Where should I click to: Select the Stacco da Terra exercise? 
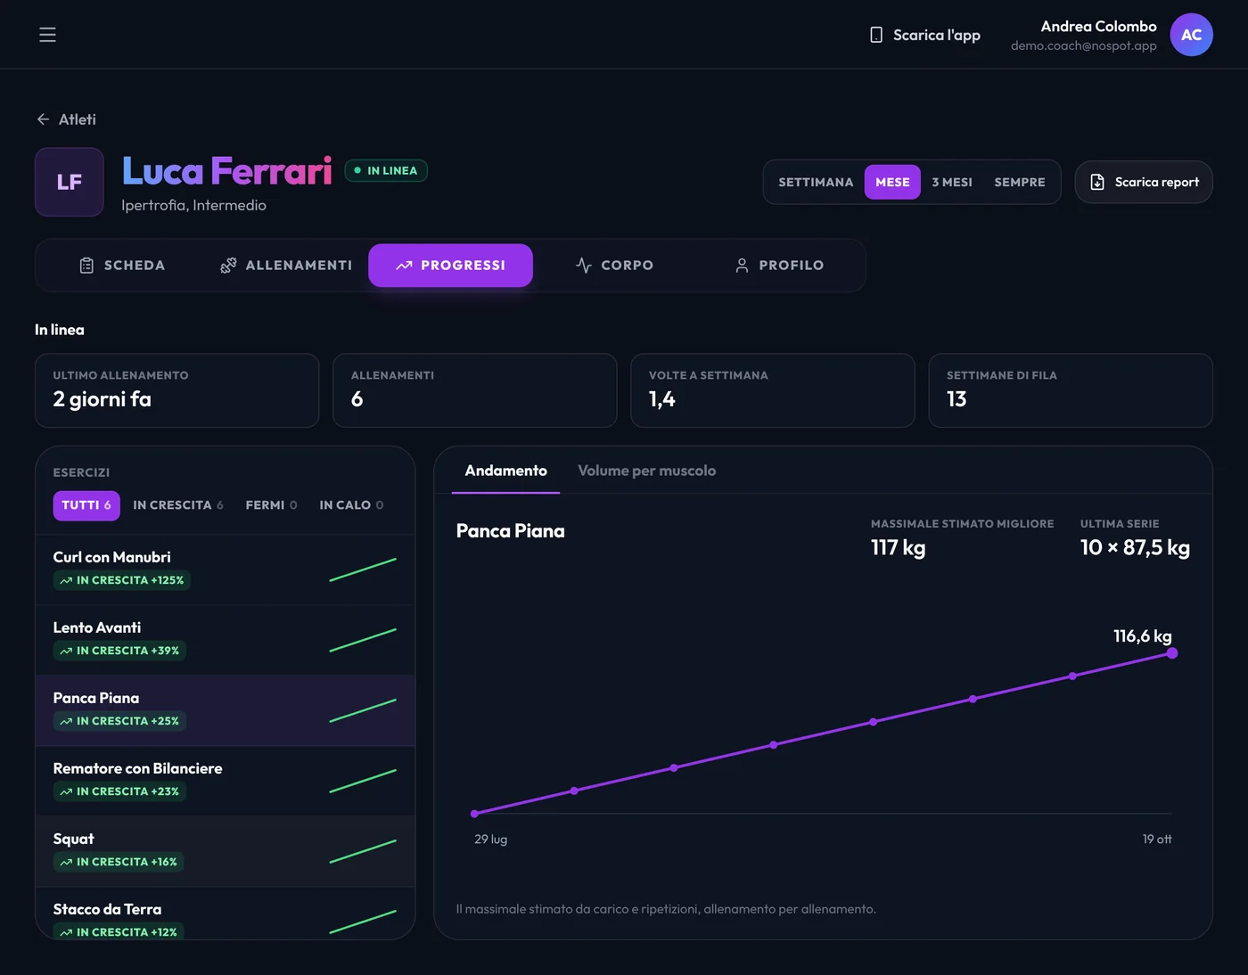tap(226, 914)
